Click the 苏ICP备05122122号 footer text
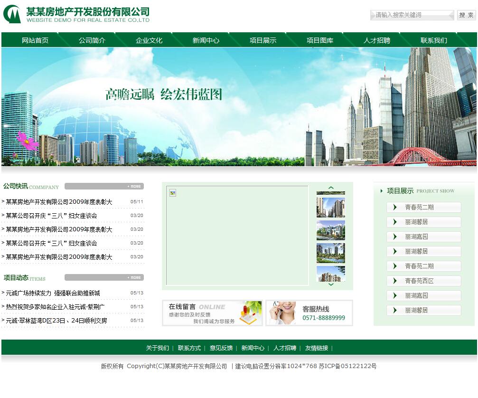 click(x=347, y=366)
